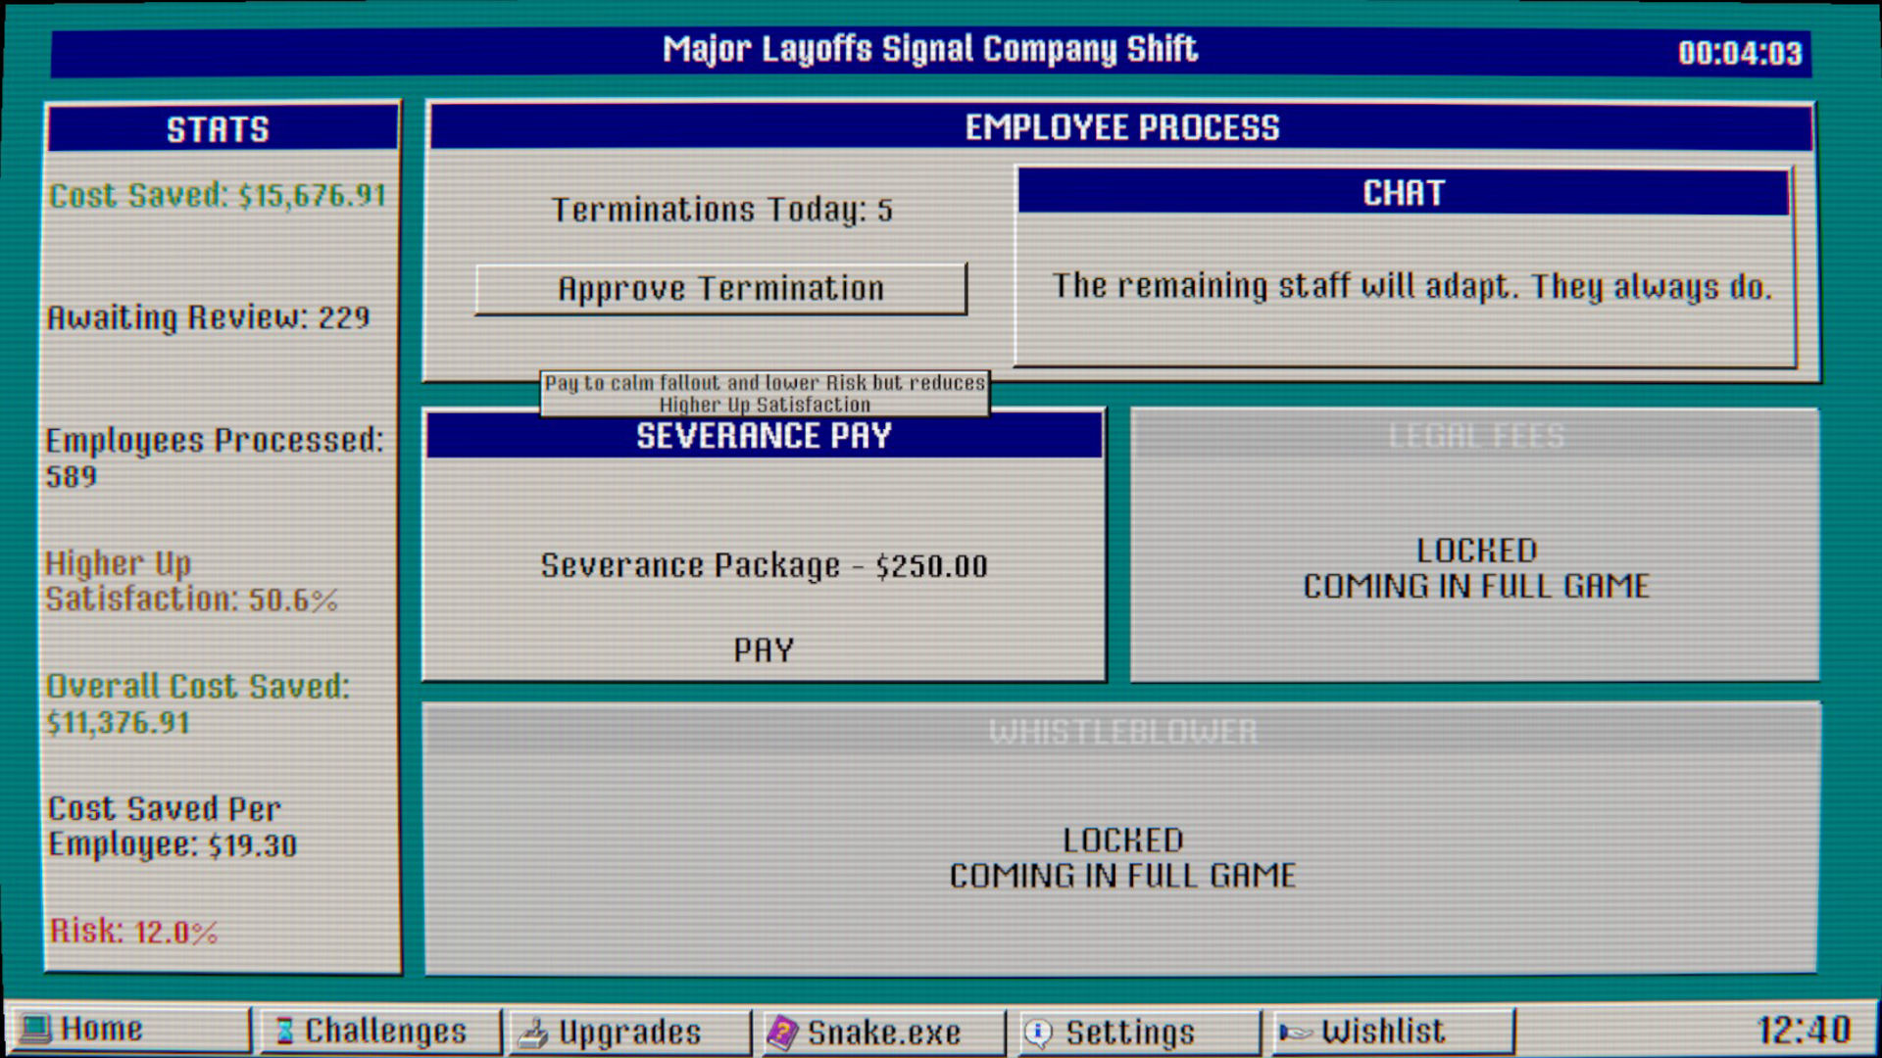The image size is (1882, 1058).
Task: Approve the employee termination
Action: [x=720, y=289]
